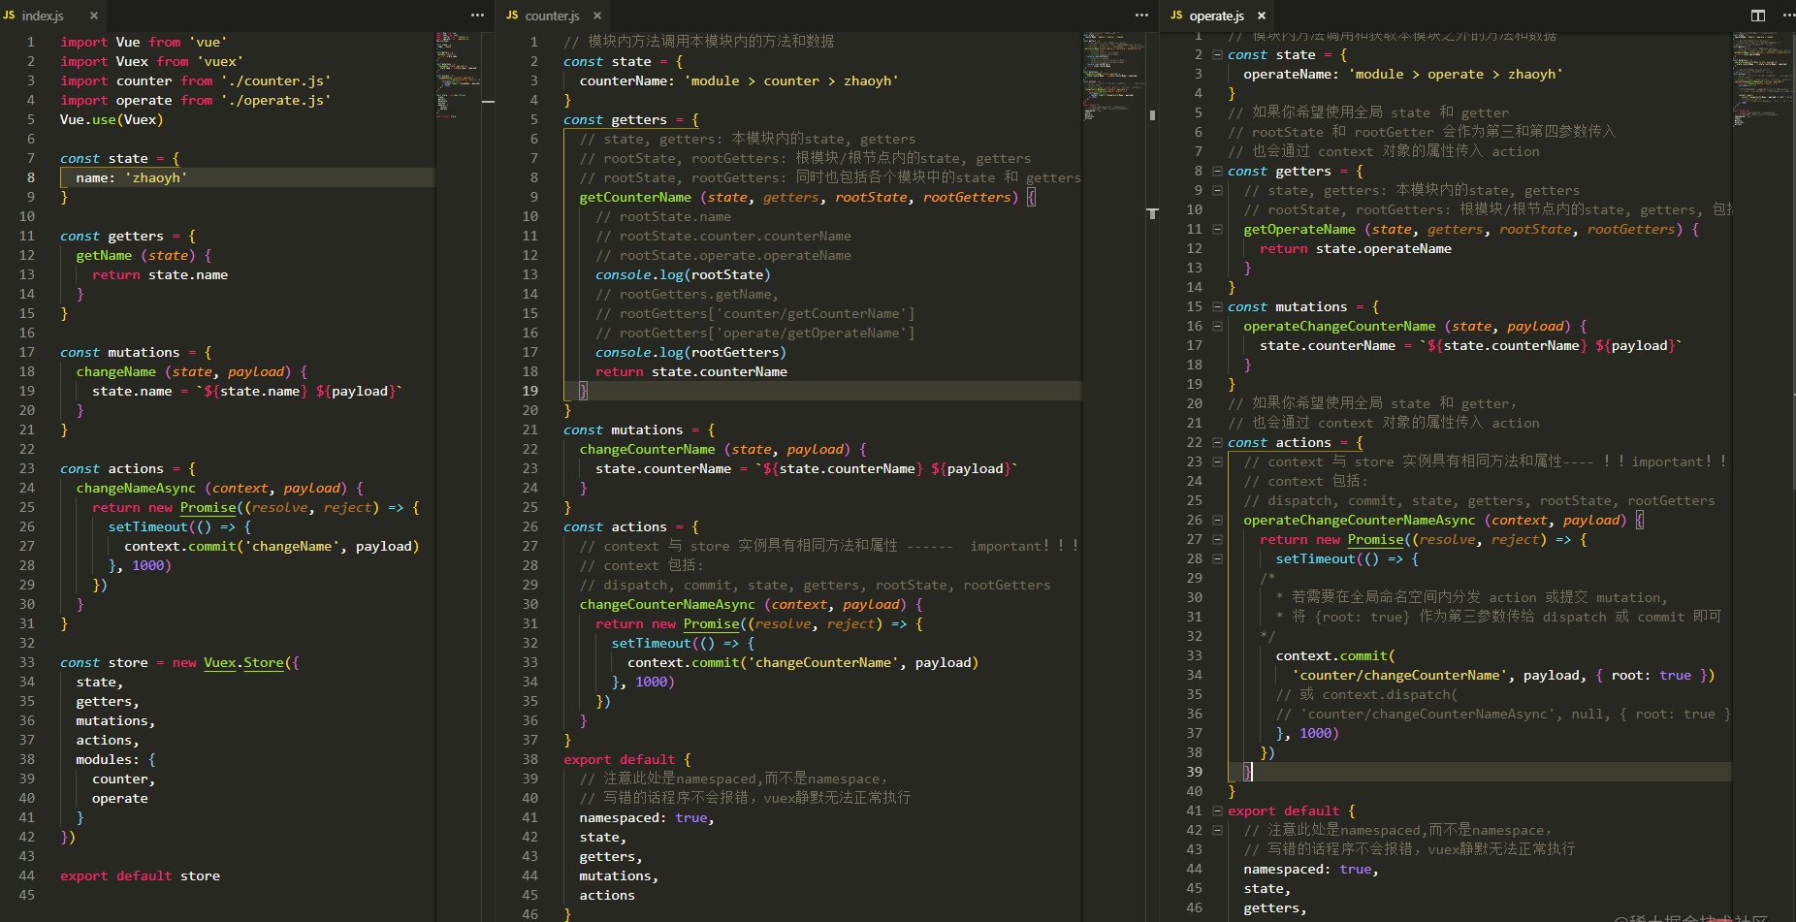Screen dimensions: 1796x922
Task: Click the counter.js vertical scrollbar
Action: (x=1152, y=475)
